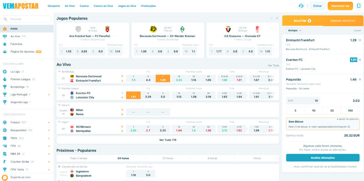Click the EUR stake amount field
This screenshot has height=181, width=364.
pos(303,101)
